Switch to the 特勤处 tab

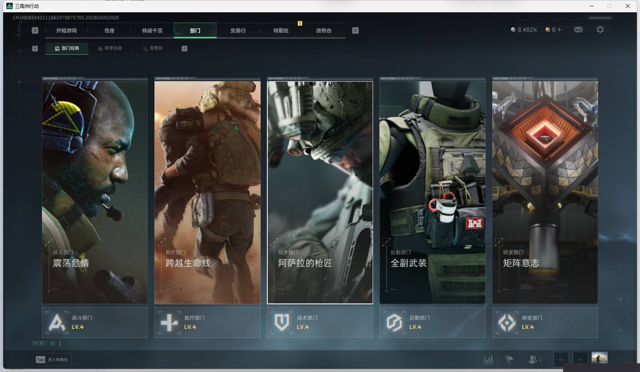coord(281,31)
